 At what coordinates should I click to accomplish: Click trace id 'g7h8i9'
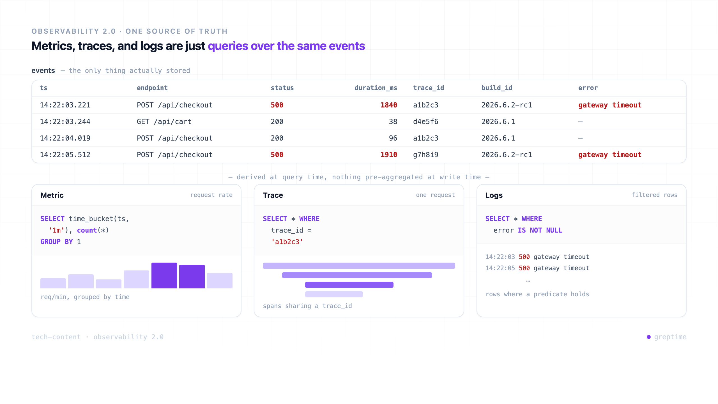[x=426, y=155]
